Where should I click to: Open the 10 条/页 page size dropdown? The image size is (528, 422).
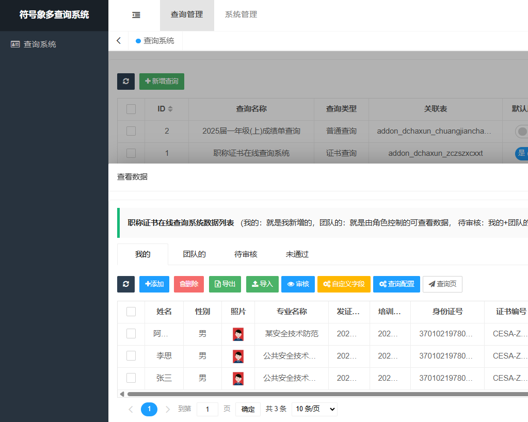314,409
